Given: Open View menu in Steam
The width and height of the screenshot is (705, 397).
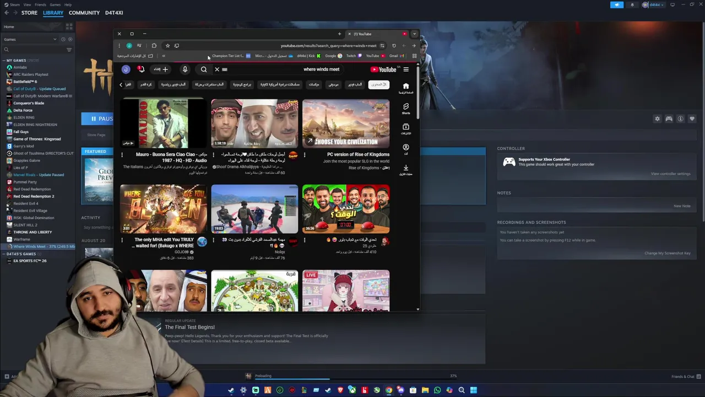Looking at the screenshot, I should pyautogui.click(x=27, y=4).
